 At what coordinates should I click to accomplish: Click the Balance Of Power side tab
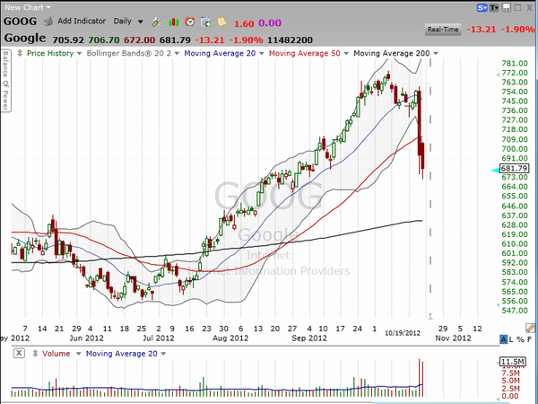tap(5, 81)
